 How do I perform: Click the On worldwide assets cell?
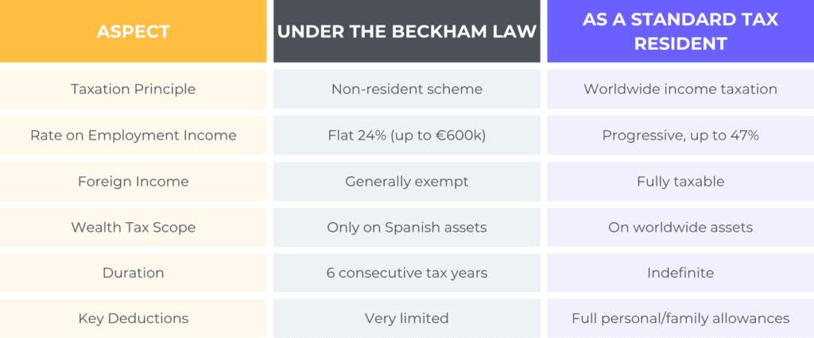pos(680,227)
